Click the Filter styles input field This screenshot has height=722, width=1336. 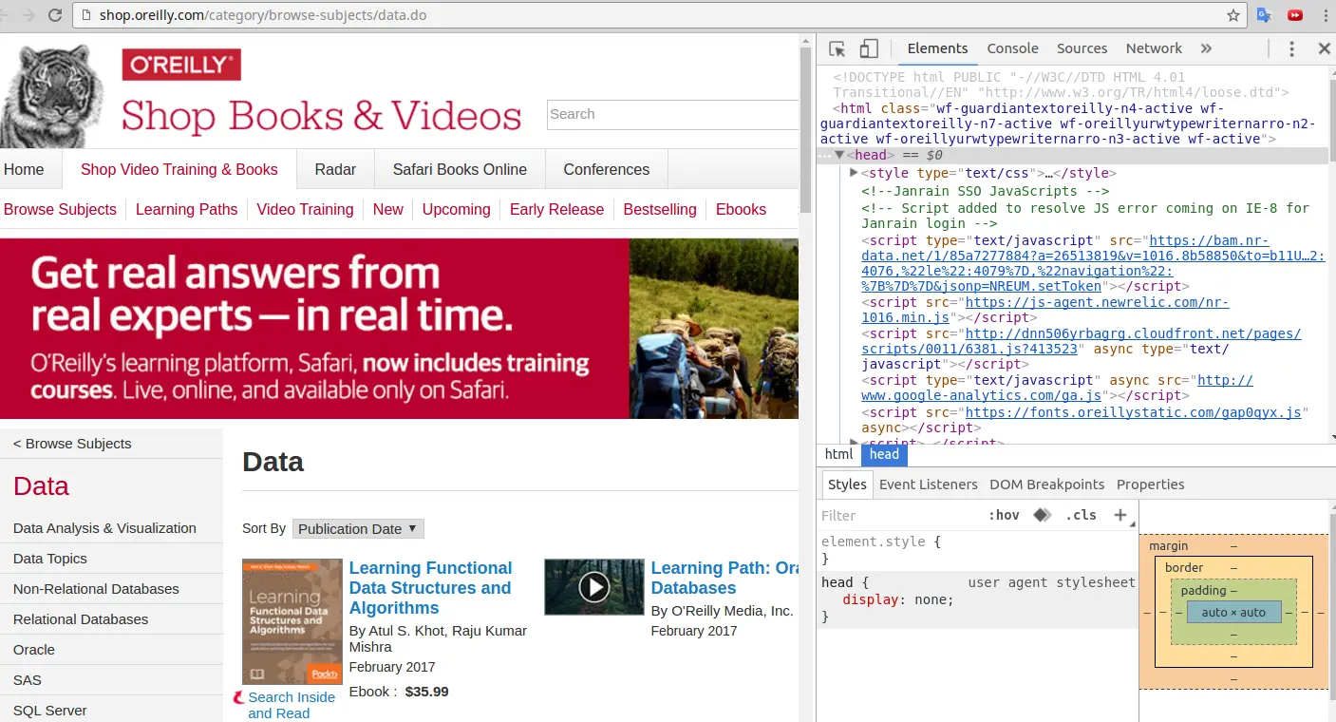(x=897, y=515)
